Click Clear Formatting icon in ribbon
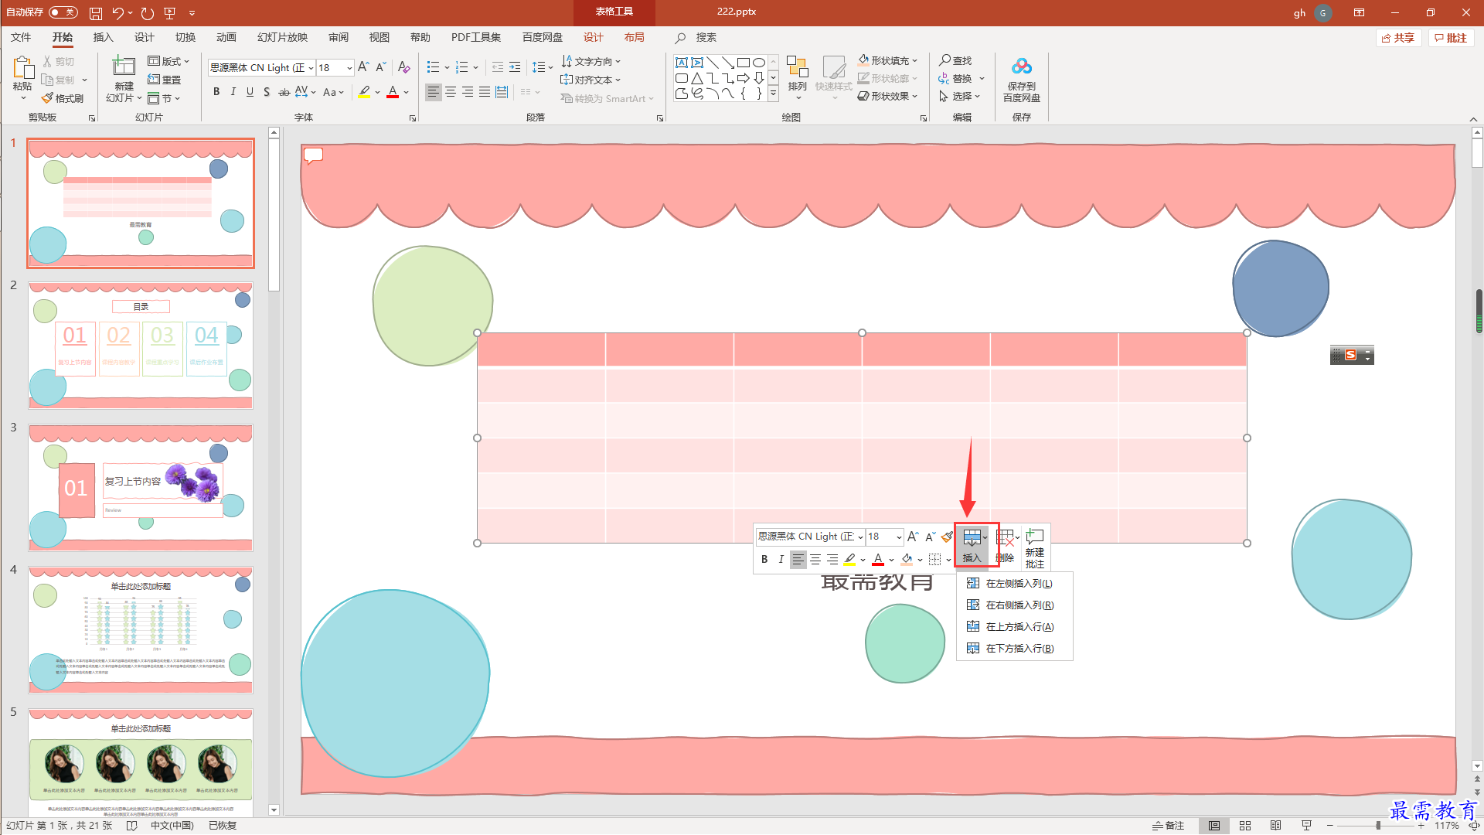 [x=403, y=67]
